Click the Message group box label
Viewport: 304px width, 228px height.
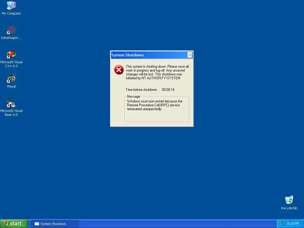(133, 96)
